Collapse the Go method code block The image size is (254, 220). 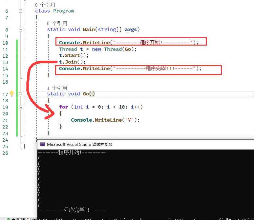click(21, 94)
